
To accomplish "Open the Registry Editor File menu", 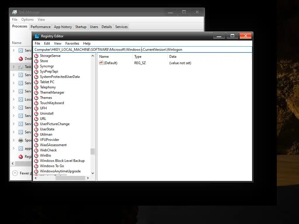I will 37,43.
